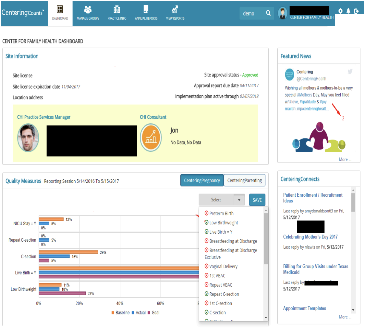Click CenteringConnects scroll-down arrow

[x=353, y=310]
